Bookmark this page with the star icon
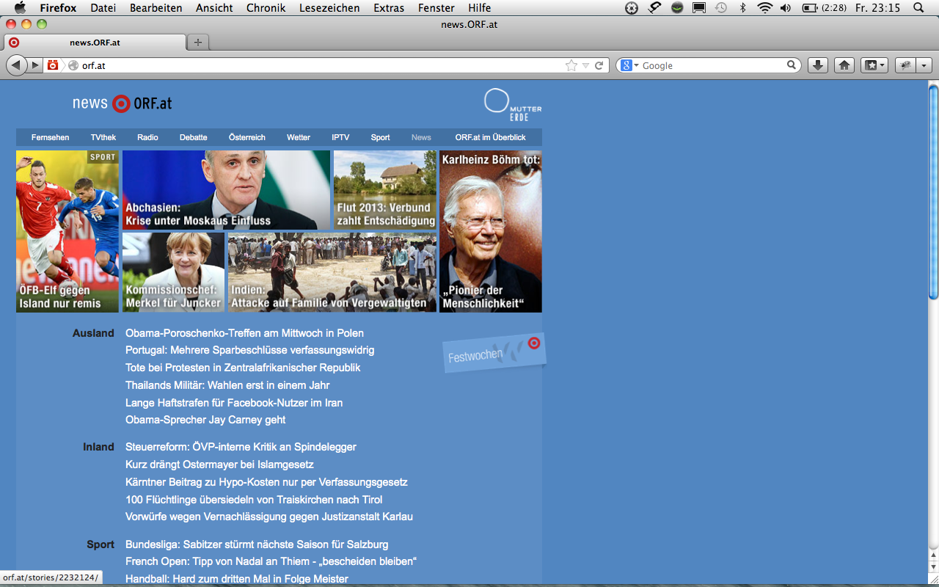939x587 pixels. point(571,65)
